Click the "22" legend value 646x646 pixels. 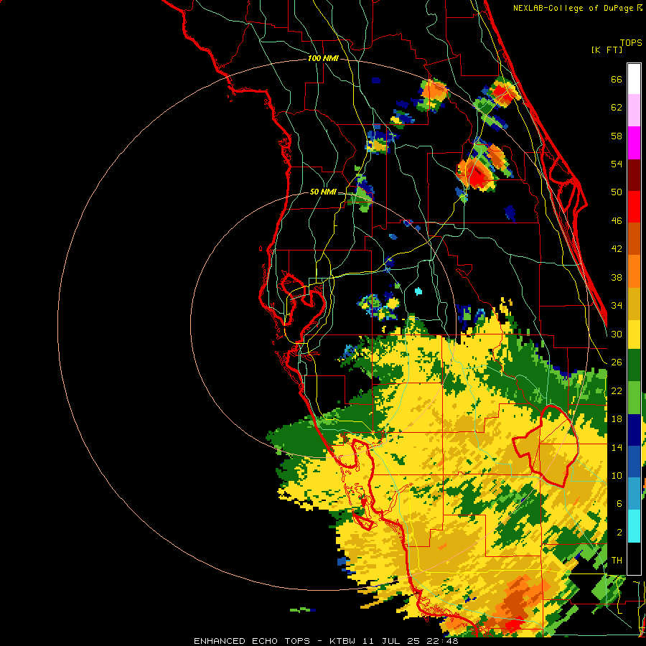click(617, 390)
